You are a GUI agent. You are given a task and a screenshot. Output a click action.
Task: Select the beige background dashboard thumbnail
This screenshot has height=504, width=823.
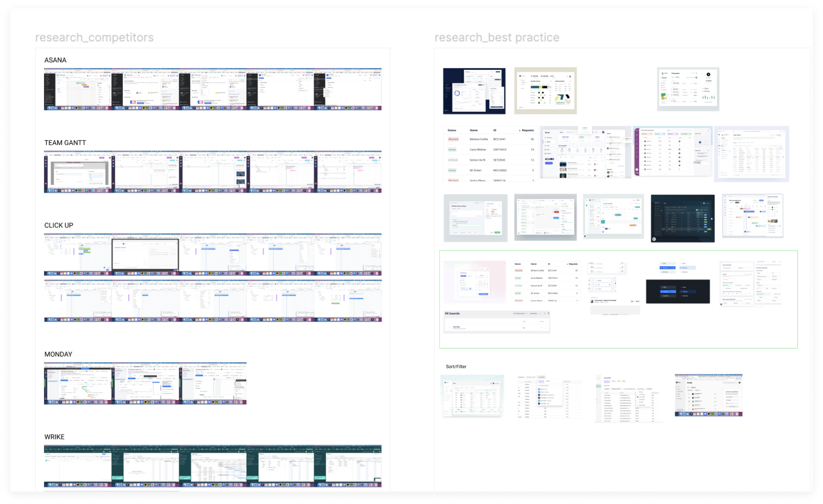click(x=545, y=91)
